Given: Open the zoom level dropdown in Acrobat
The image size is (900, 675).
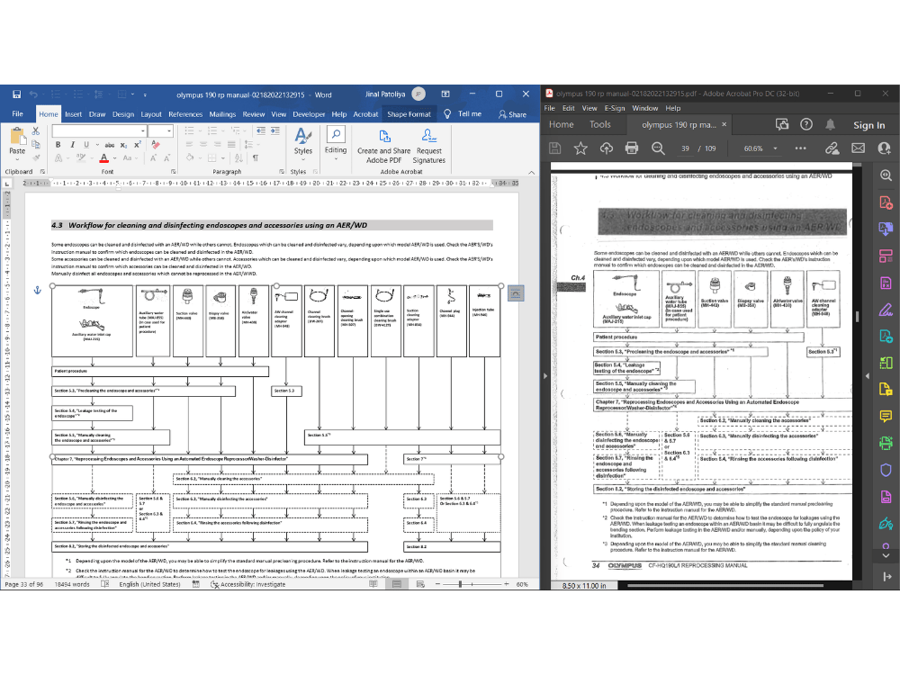Looking at the screenshot, I should [x=776, y=148].
